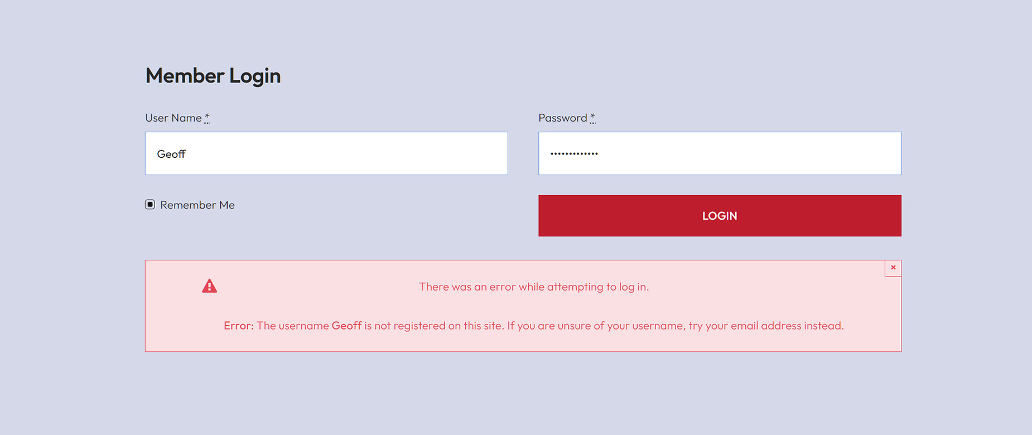Click inside the User Name input field
Screen dimensions: 1032x435
[326, 153]
